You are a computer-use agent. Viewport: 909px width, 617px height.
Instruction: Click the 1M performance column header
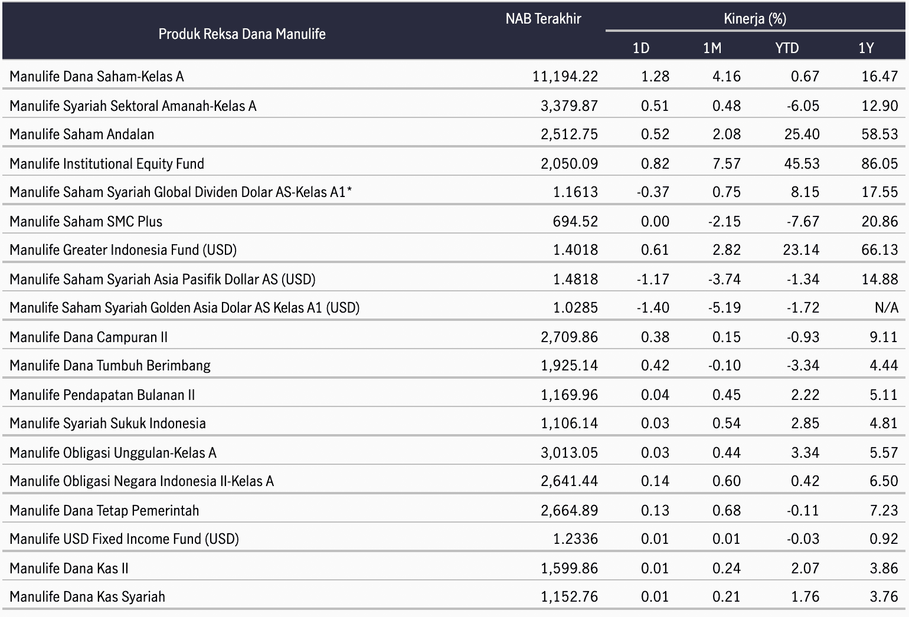click(712, 48)
